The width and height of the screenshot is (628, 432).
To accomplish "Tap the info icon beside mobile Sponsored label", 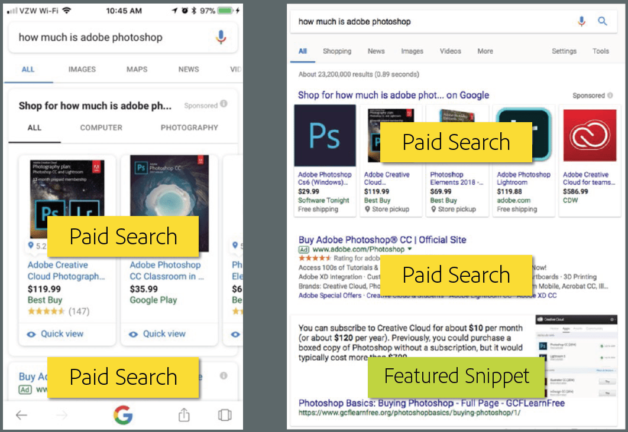I will tap(224, 104).
